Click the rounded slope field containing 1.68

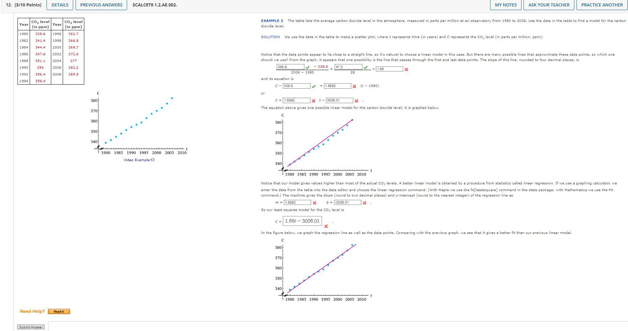tap(389, 69)
